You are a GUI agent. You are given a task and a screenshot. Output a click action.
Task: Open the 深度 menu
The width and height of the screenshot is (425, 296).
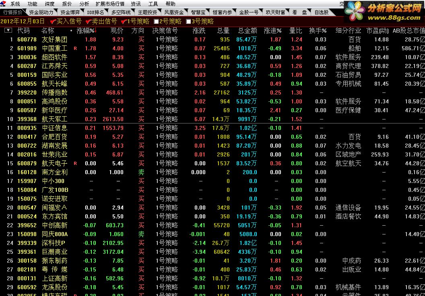[x=50, y=4]
